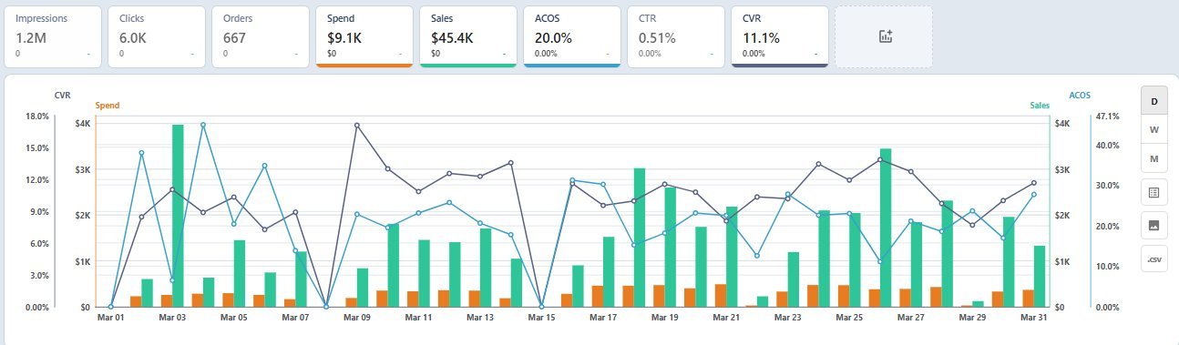Open the table view icon
The width and height of the screenshot is (1179, 345).
coord(1153,192)
